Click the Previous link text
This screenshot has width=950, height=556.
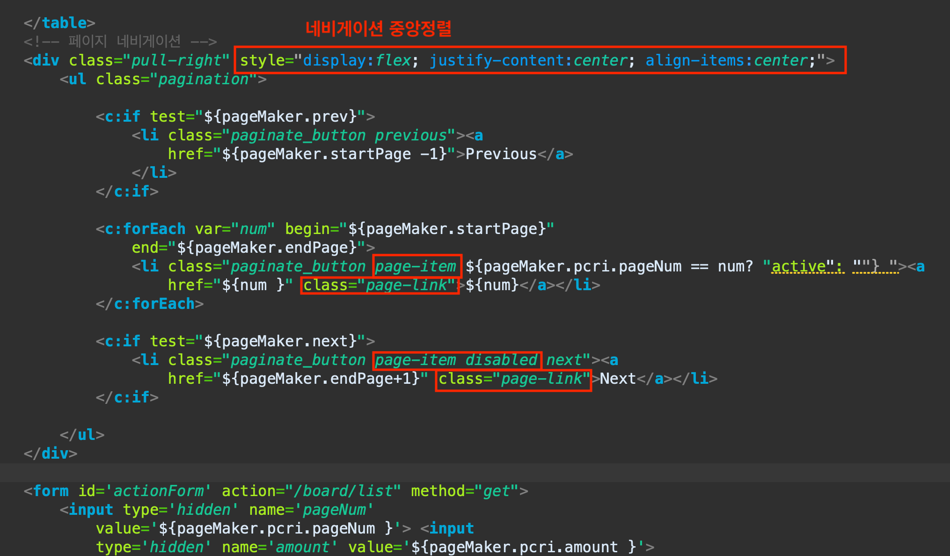pos(501,154)
